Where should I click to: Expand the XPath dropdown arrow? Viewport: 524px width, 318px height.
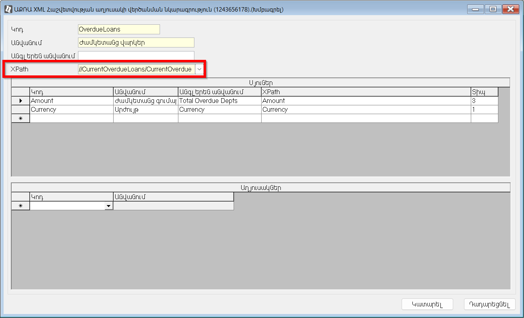click(x=199, y=69)
